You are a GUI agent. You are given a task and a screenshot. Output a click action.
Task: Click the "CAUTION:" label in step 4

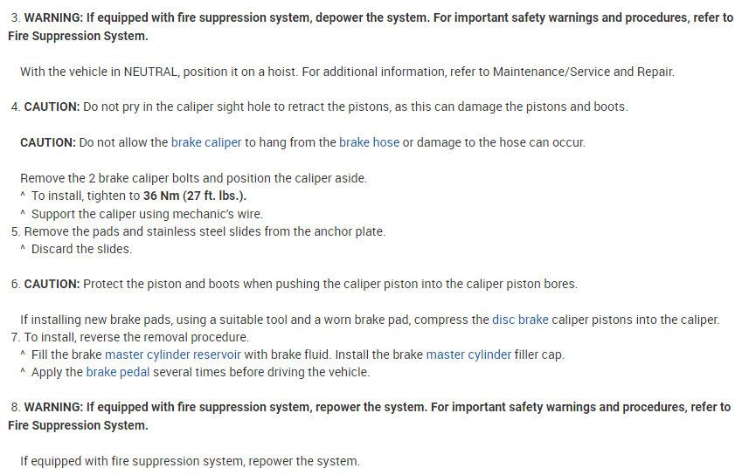[x=52, y=107]
